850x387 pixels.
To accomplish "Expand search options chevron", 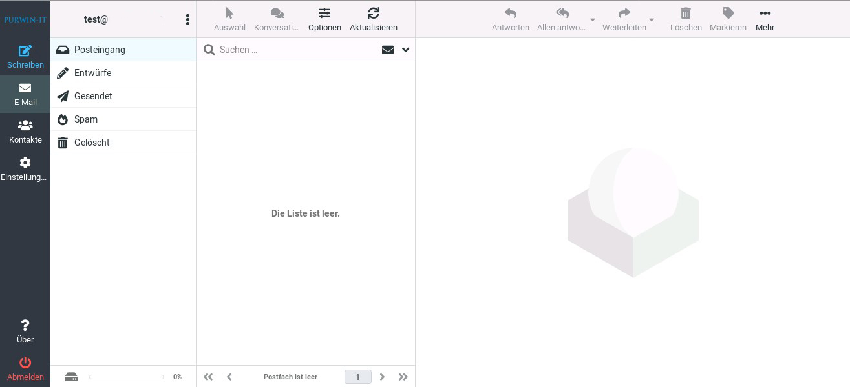I will coord(406,50).
